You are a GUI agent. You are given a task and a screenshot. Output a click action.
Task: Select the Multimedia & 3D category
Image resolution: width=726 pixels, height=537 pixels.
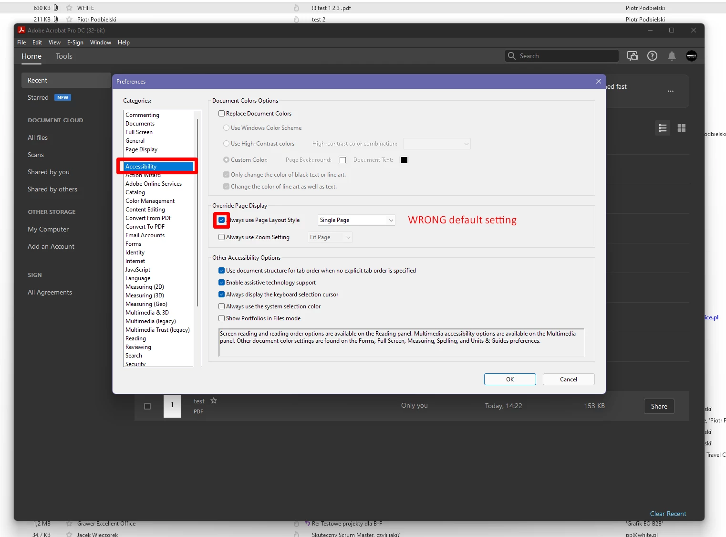[x=147, y=313]
